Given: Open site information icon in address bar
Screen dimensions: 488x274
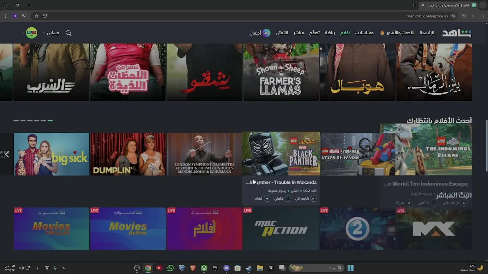Looking at the screenshot, I should [x=453, y=16].
